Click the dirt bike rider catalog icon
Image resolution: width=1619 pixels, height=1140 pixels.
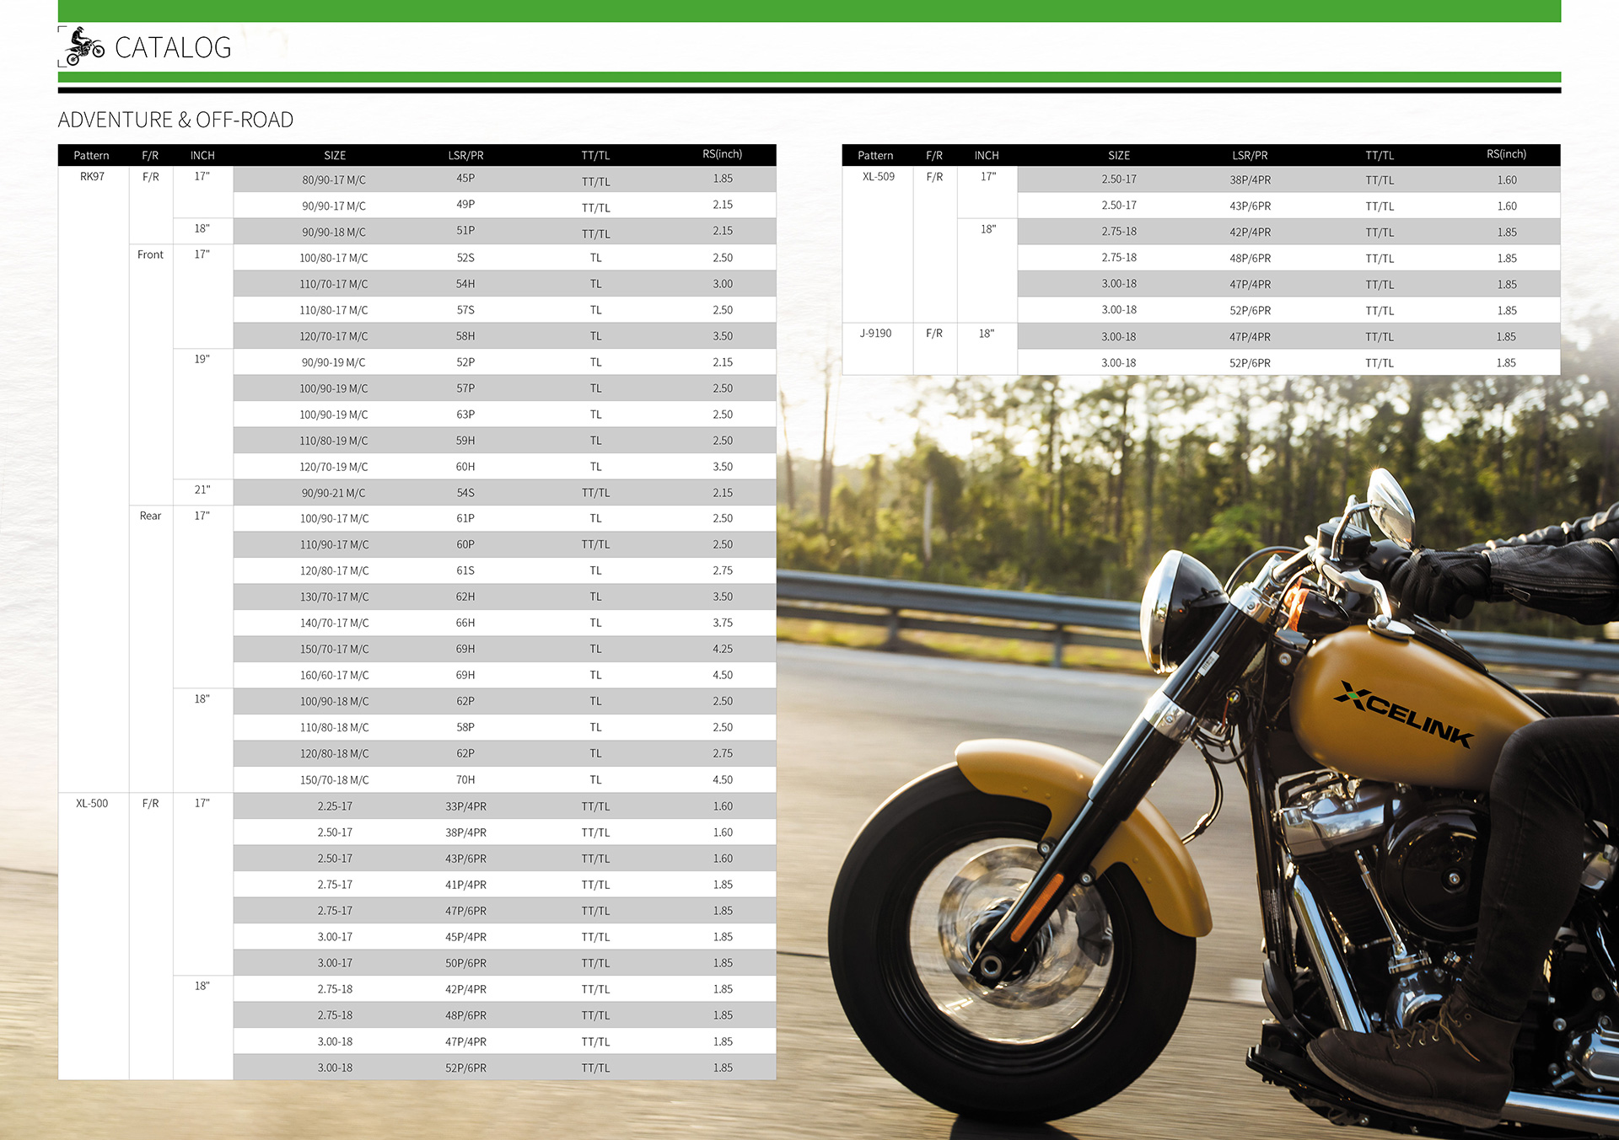[83, 46]
